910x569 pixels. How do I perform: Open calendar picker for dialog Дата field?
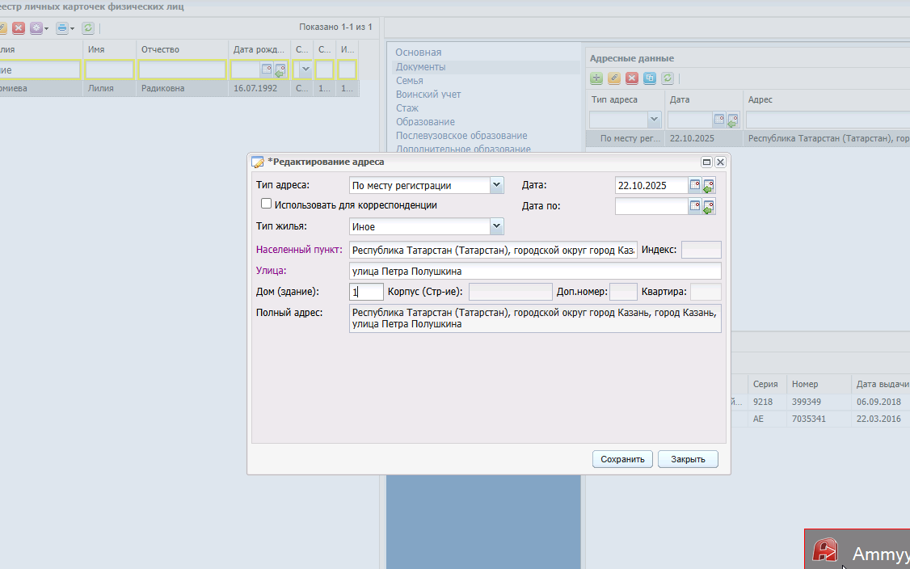point(695,185)
